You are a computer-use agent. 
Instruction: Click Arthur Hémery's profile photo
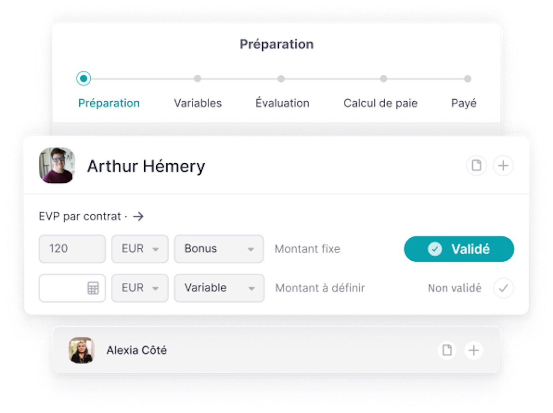pyautogui.click(x=57, y=166)
